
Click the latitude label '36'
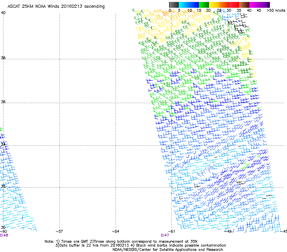coord(3,102)
